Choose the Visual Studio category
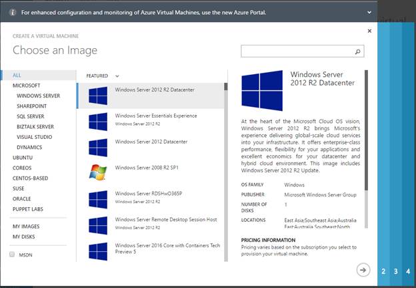Viewport: 416px width, 288px height. [35, 137]
